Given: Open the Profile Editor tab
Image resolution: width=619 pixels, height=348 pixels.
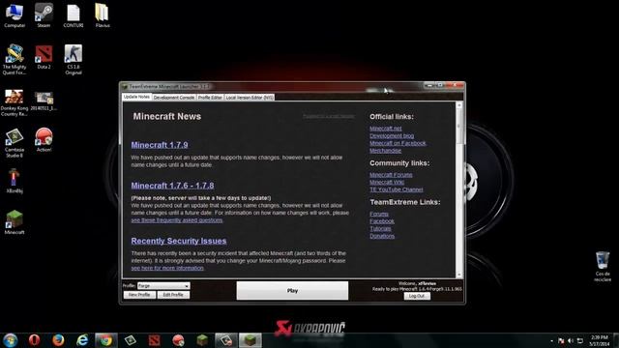Looking at the screenshot, I should (x=210, y=97).
